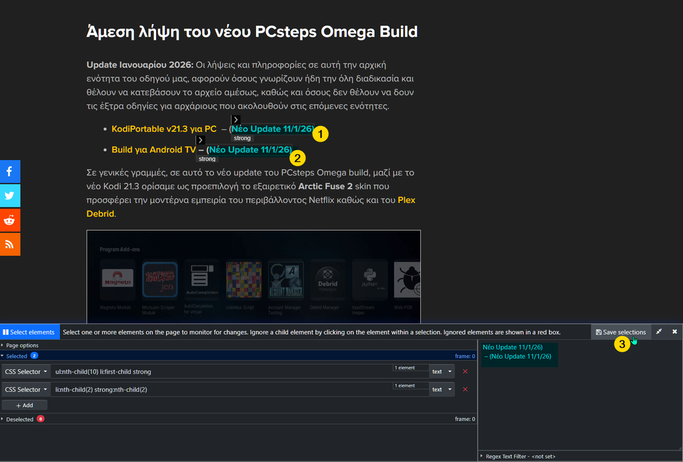
Task: Click the arrow handle above first strong selection
Action: click(235, 119)
